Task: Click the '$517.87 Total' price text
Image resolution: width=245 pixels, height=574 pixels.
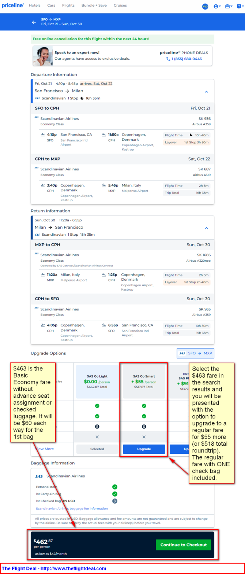Action: [x=144, y=387]
